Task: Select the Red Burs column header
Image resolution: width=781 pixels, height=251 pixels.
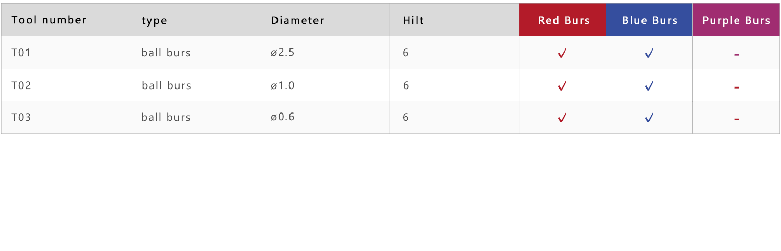Action: point(562,20)
